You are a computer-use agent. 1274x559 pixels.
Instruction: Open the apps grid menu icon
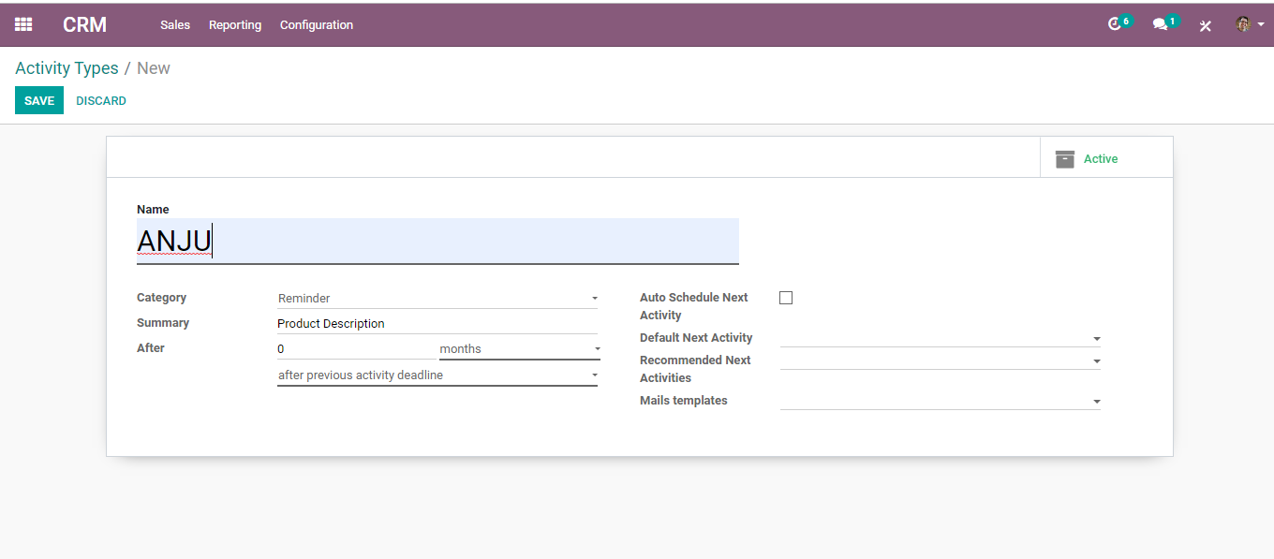[x=23, y=24]
